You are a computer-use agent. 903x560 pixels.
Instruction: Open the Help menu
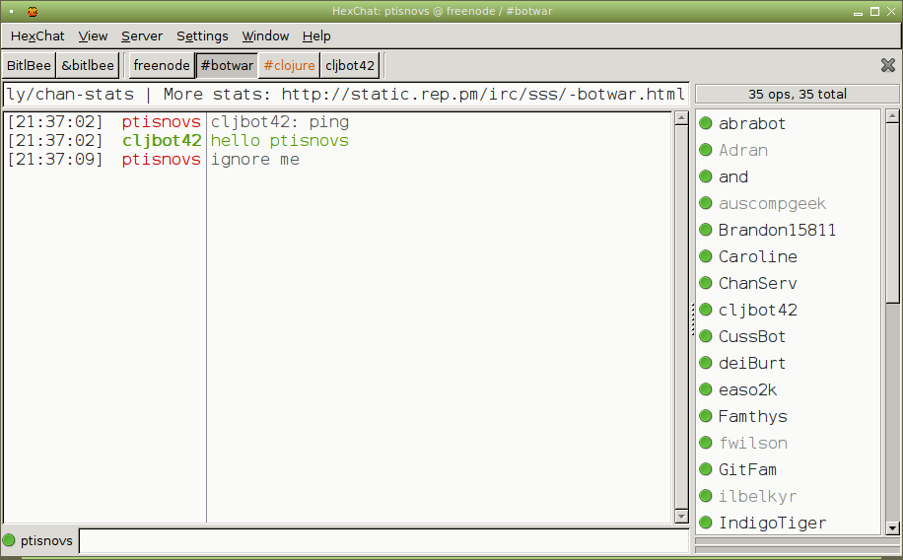point(316,35)
